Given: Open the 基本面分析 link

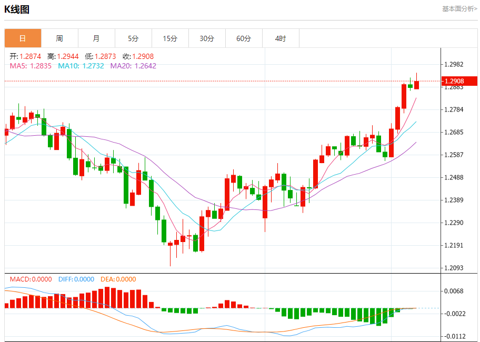Looking at the screenshot, I should [x=459, y=9].
